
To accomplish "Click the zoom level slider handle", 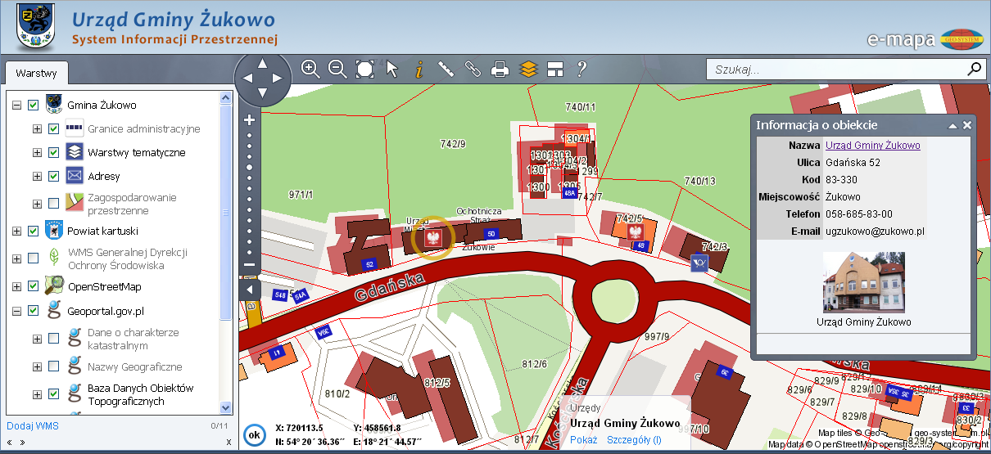I will click(x=250, y=166).
